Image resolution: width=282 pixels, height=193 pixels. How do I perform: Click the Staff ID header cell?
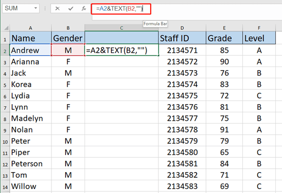[x=182, y=38]
